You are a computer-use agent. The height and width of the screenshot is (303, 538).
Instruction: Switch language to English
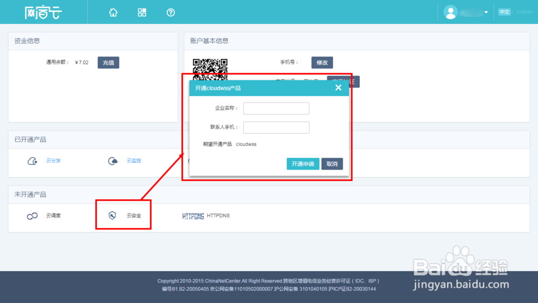pyautogui.click(x=524, y=12)
